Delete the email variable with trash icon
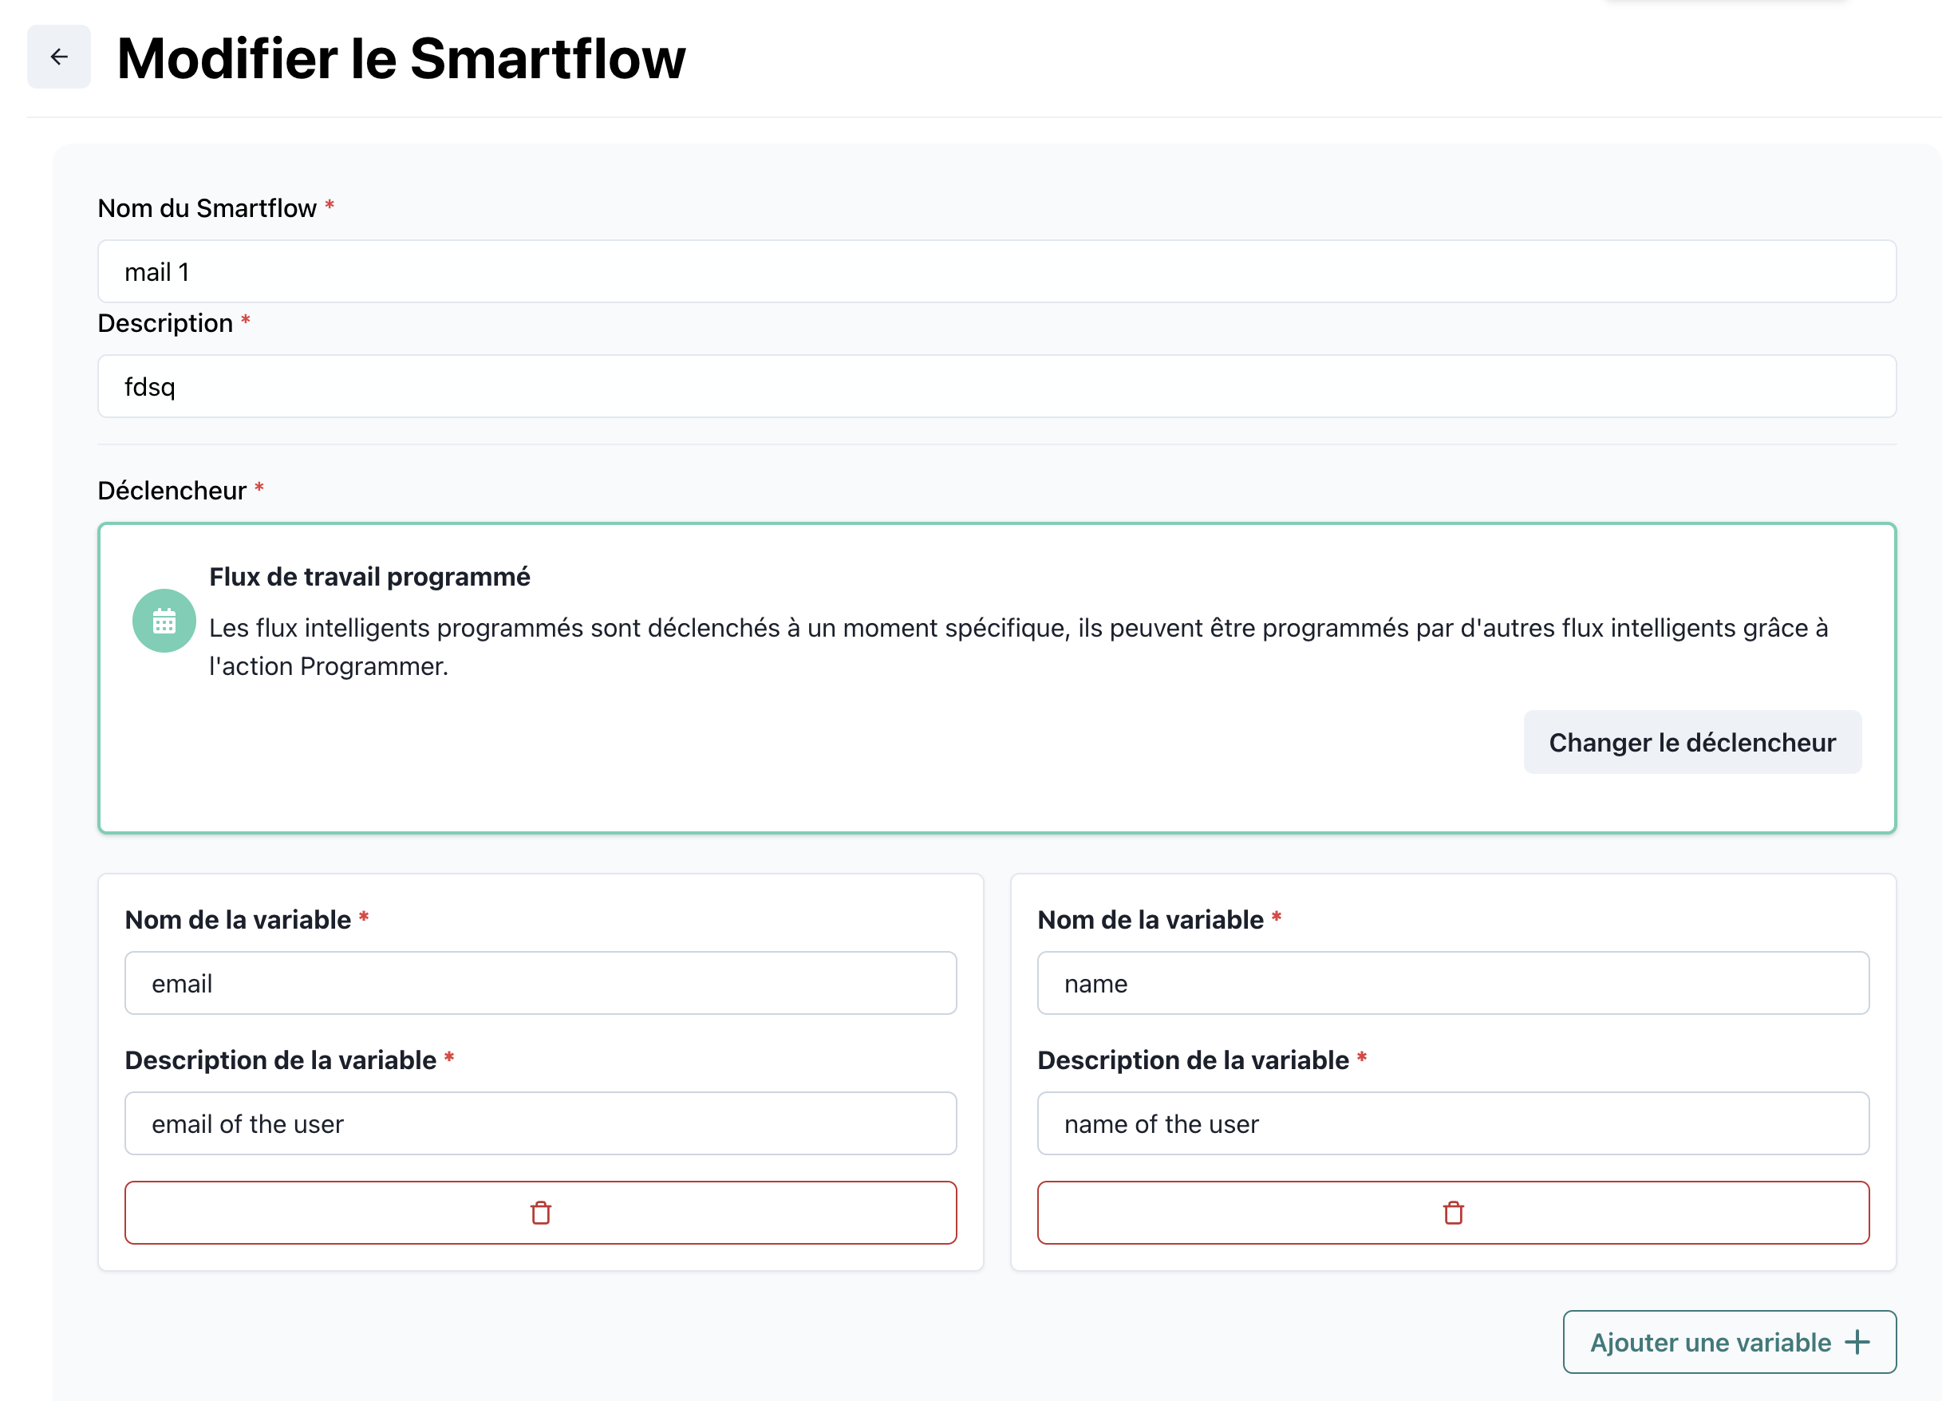The image size is (1942, 1401). (x=540, y=1213)
